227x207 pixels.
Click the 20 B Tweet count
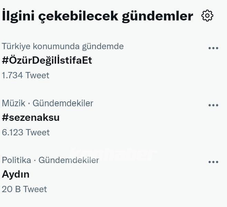click(x=24, y=189)
